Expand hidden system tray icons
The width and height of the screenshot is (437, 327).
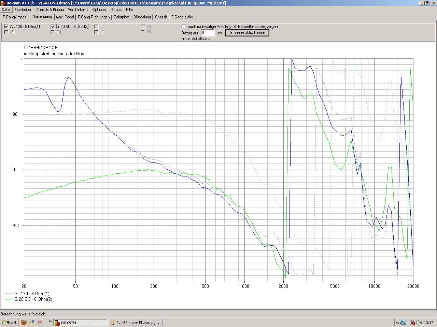tap(397, 323)
